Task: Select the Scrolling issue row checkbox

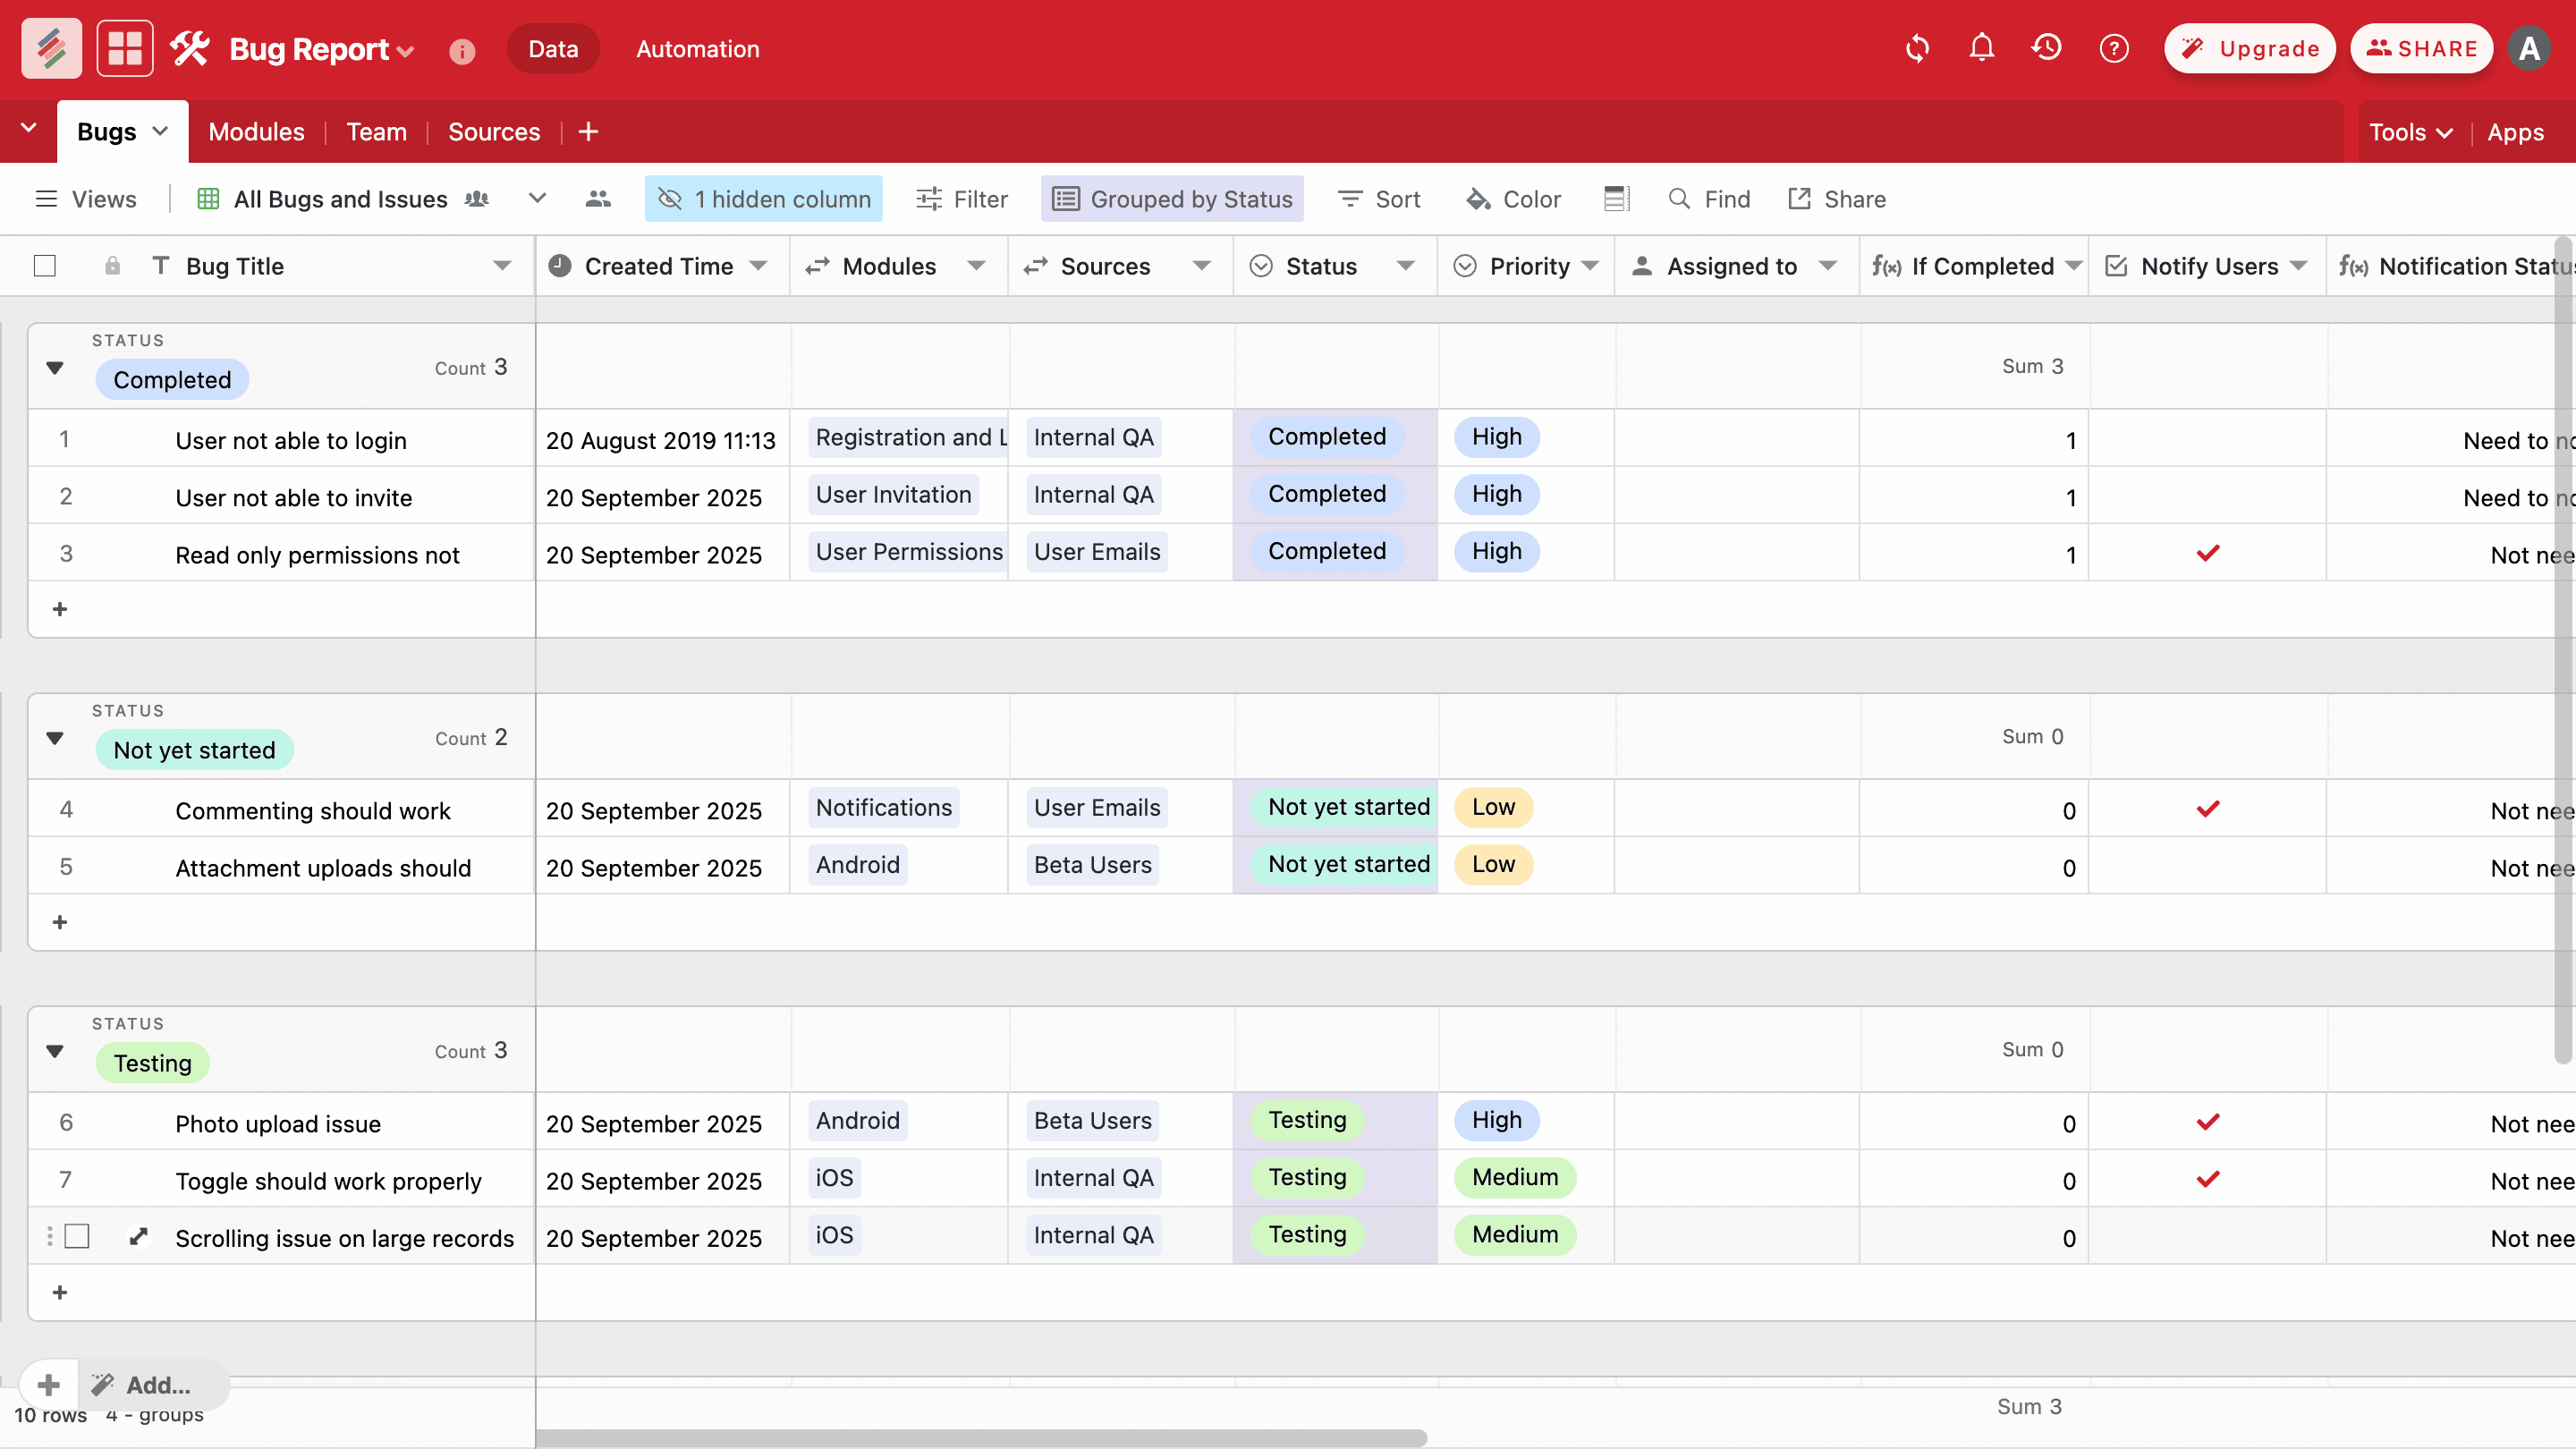Action: click(77, 1236)
